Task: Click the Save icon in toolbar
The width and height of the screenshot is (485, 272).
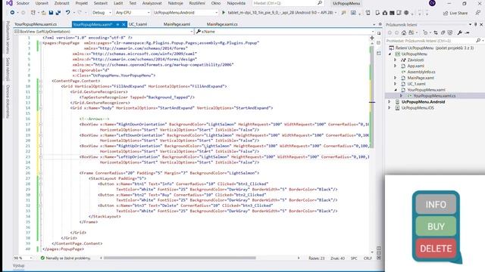Action: pyautogui.click(x=51, y=13)
